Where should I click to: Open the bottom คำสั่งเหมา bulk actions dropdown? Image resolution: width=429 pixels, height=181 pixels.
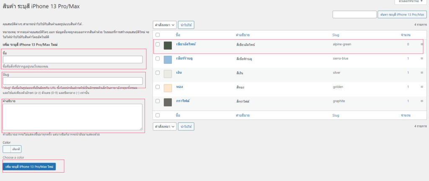(x=164, y=126)
